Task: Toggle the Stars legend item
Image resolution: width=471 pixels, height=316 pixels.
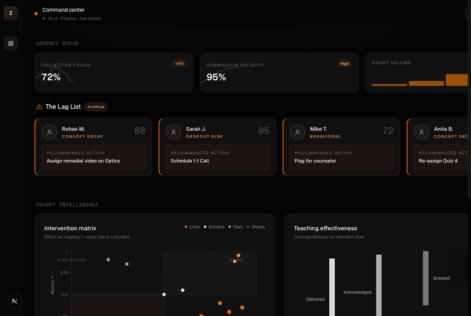Action: (x=236, y=227)
